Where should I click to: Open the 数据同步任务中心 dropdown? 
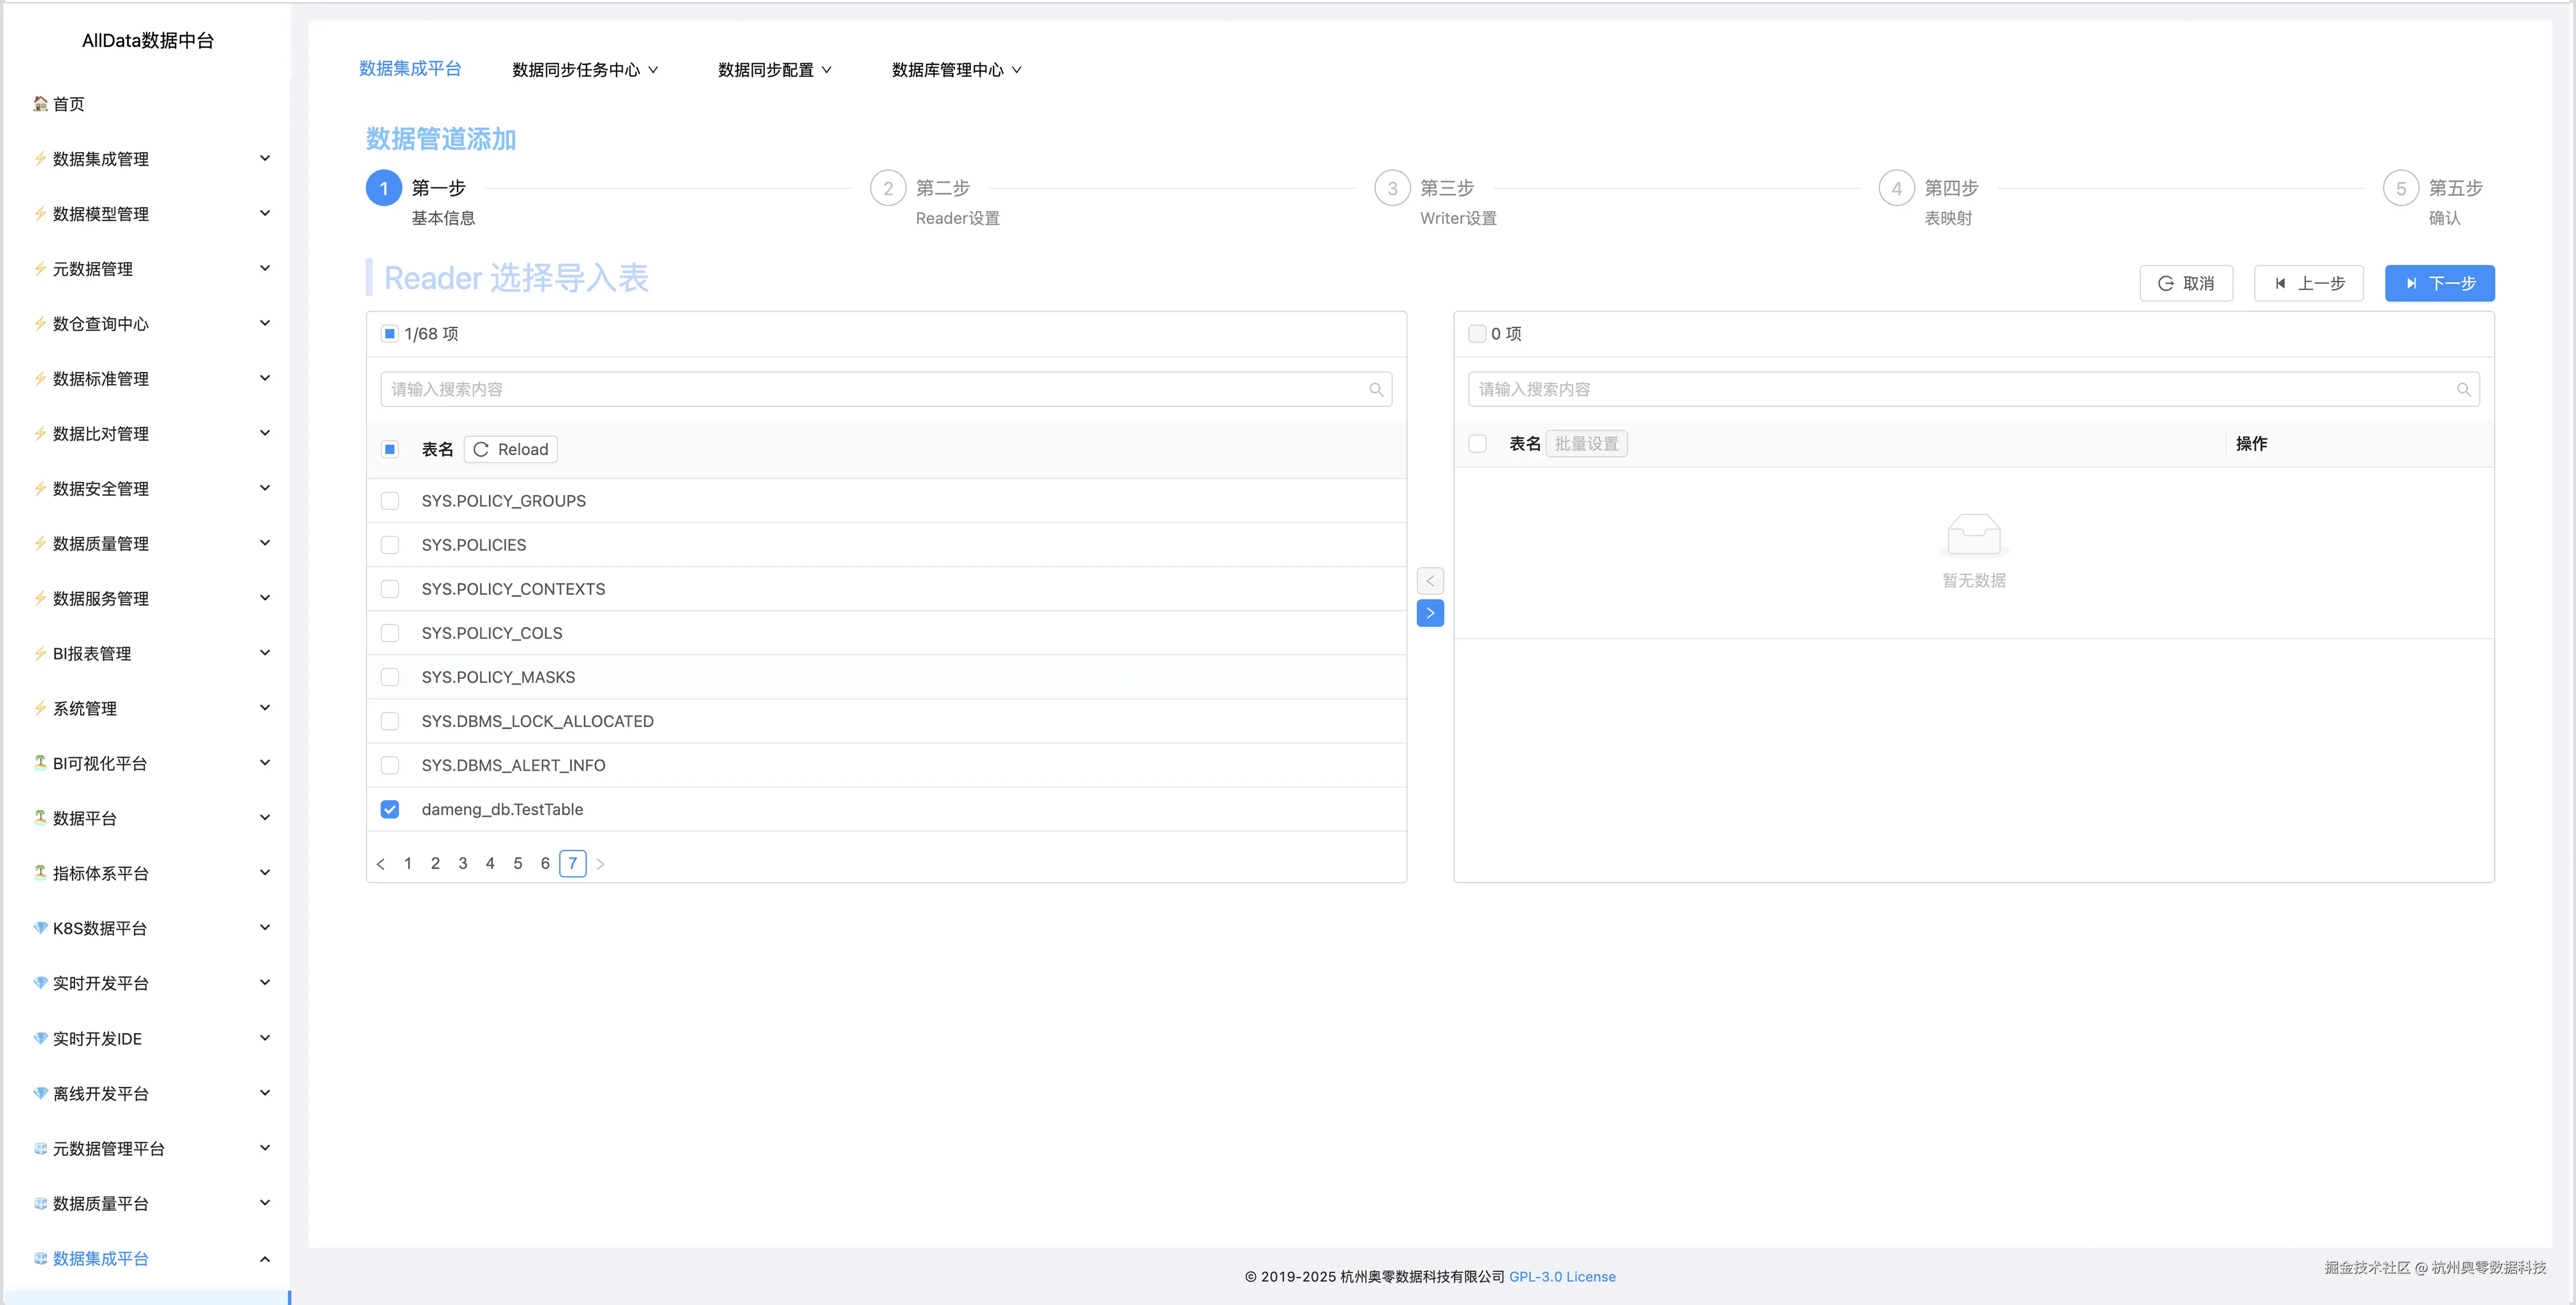(x=584, y=69)
